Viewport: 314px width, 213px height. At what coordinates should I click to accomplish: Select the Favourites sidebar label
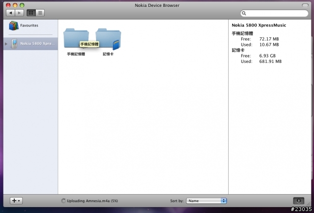29,26
